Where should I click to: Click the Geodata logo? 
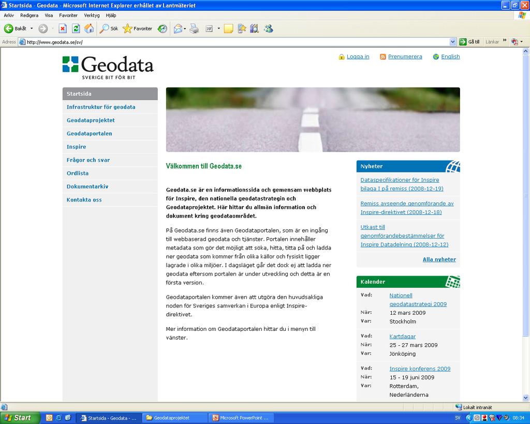pyautogui.click(x=108, y=68)
